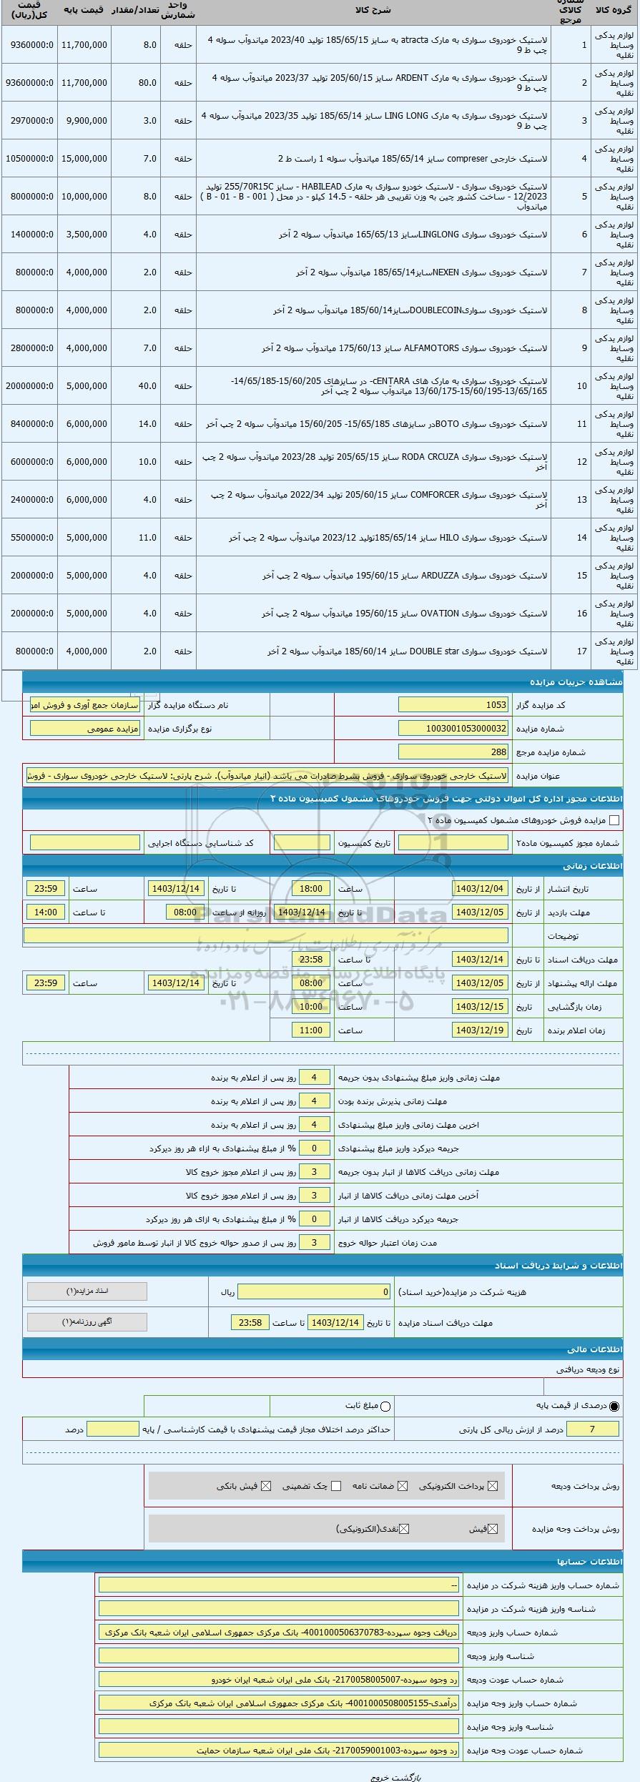640x1782 pixels.
Task: Select the 'مبلغ ثابت' radio button
Action: coord(385,1405)
